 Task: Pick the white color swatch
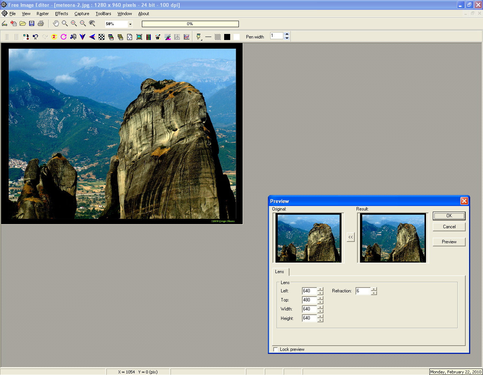point(237,37)
